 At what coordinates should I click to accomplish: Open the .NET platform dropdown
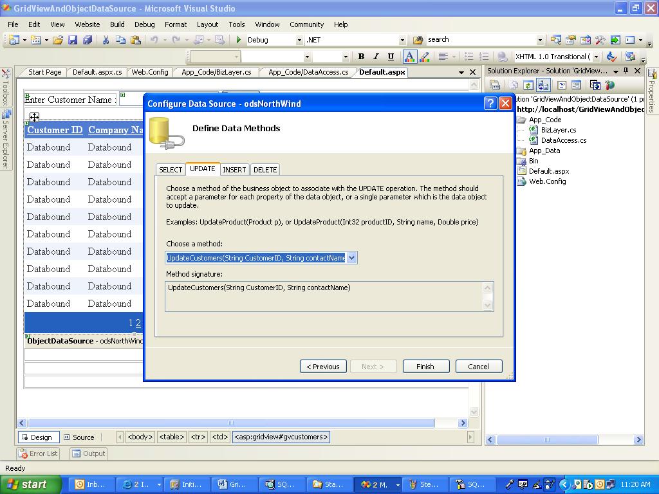402,41
